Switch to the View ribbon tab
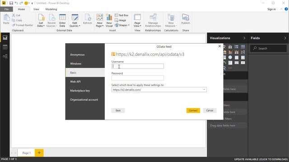 click(x=36, y=9)
